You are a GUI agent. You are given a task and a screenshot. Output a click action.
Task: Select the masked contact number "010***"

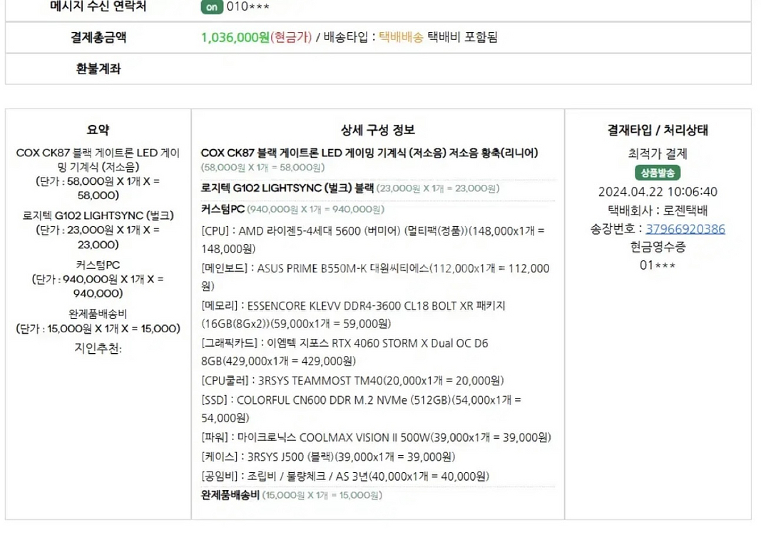[248, 7]
